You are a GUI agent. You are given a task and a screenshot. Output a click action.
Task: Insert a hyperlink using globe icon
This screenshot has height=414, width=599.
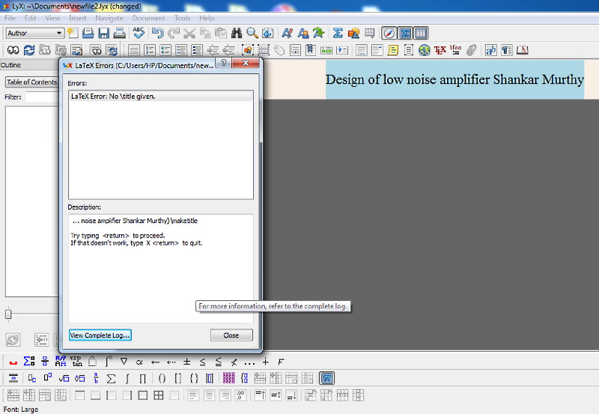pos(424,50)
